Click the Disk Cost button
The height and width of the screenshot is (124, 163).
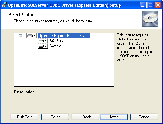point(24,117)
